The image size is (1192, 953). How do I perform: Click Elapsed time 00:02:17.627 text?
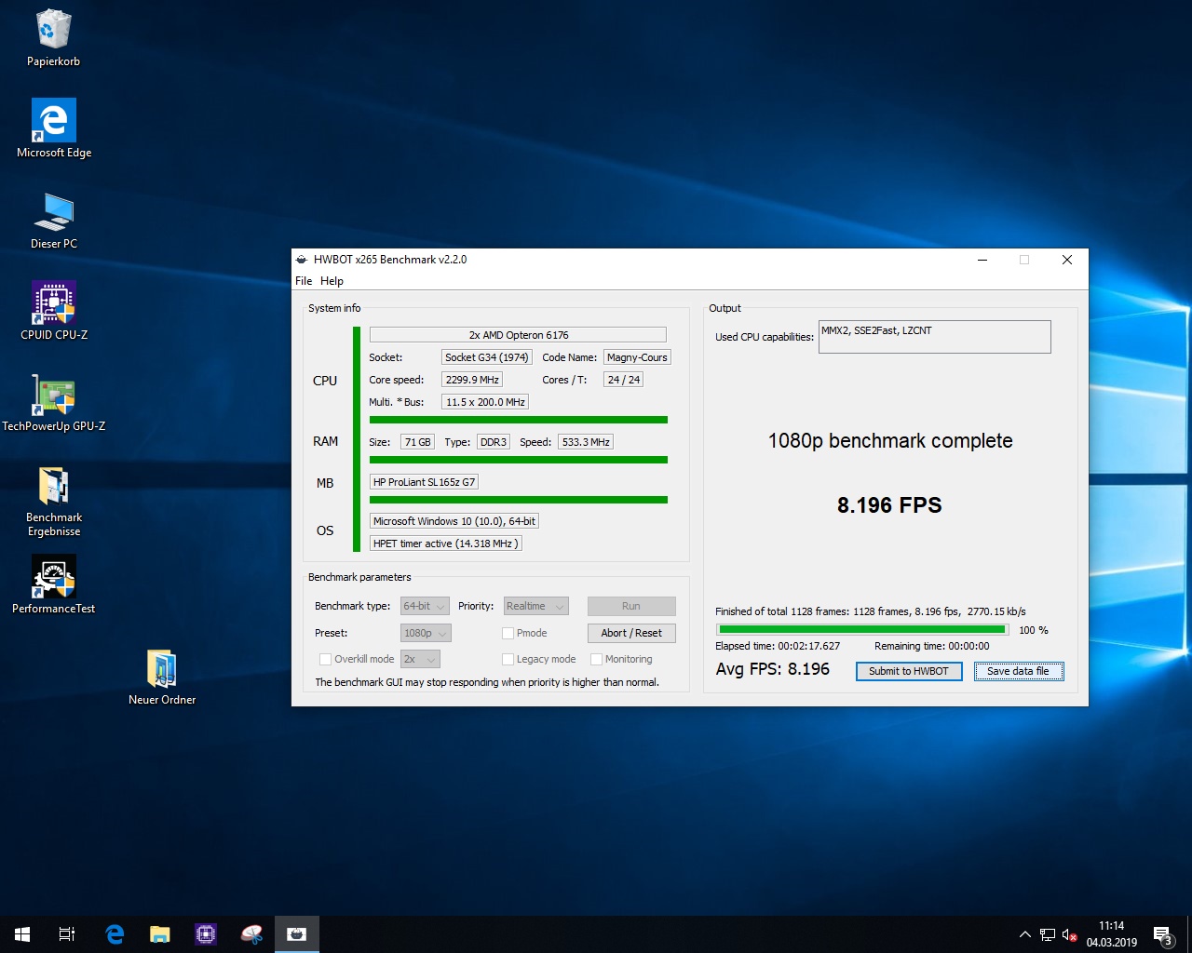(778, 646)
